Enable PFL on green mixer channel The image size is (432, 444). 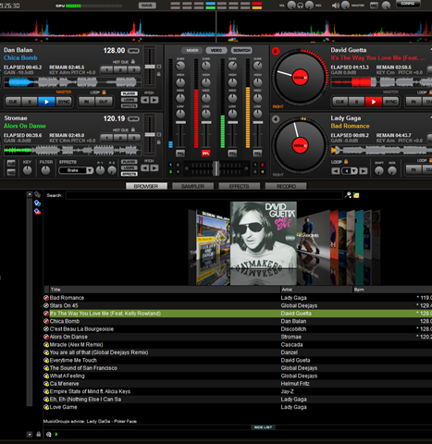tap(232, 154)
